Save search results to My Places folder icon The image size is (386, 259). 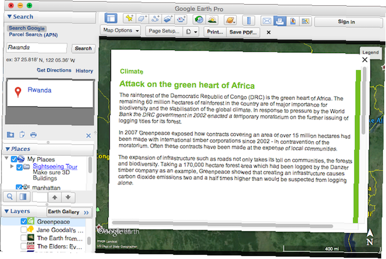(10, 135)
